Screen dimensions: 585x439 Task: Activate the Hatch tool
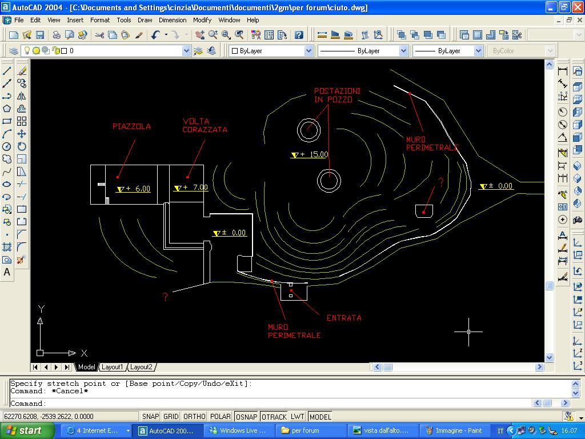pos(7,247)
